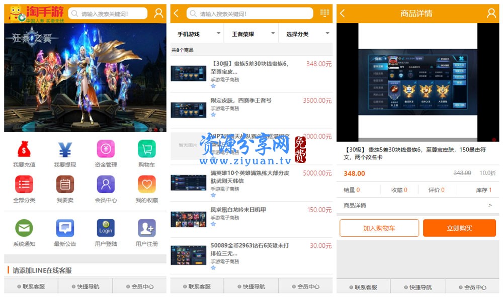Click the back arrow on 商品详情 screen

tap(342, 13)
